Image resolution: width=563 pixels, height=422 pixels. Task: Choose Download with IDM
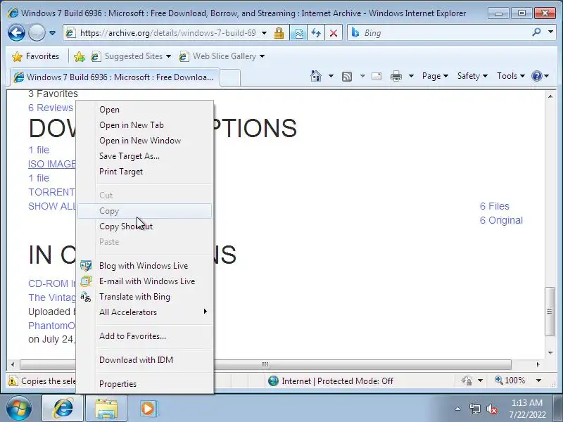coord(144,360)
